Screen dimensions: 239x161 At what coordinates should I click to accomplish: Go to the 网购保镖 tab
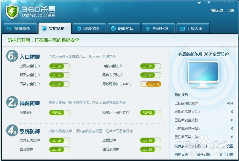tap(89, 28)
